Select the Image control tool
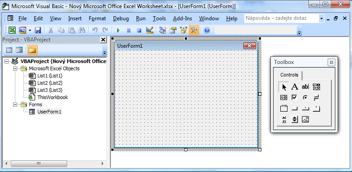The height and width of the screenshot is (172, 352). 305,119
